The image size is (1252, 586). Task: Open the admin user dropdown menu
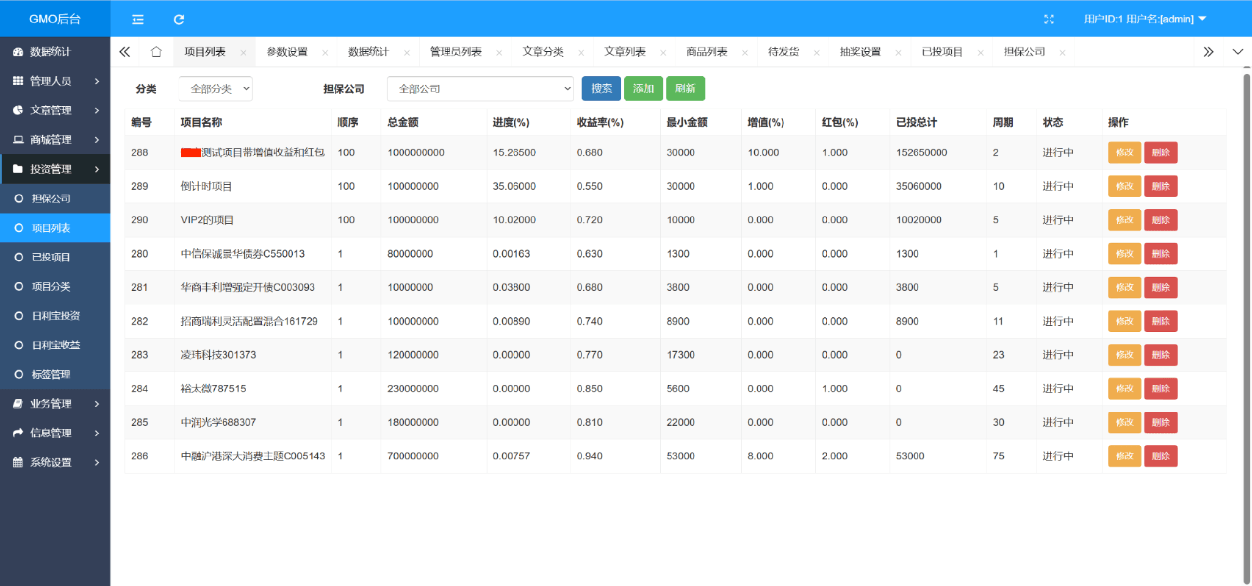[x=1144, y=20]
